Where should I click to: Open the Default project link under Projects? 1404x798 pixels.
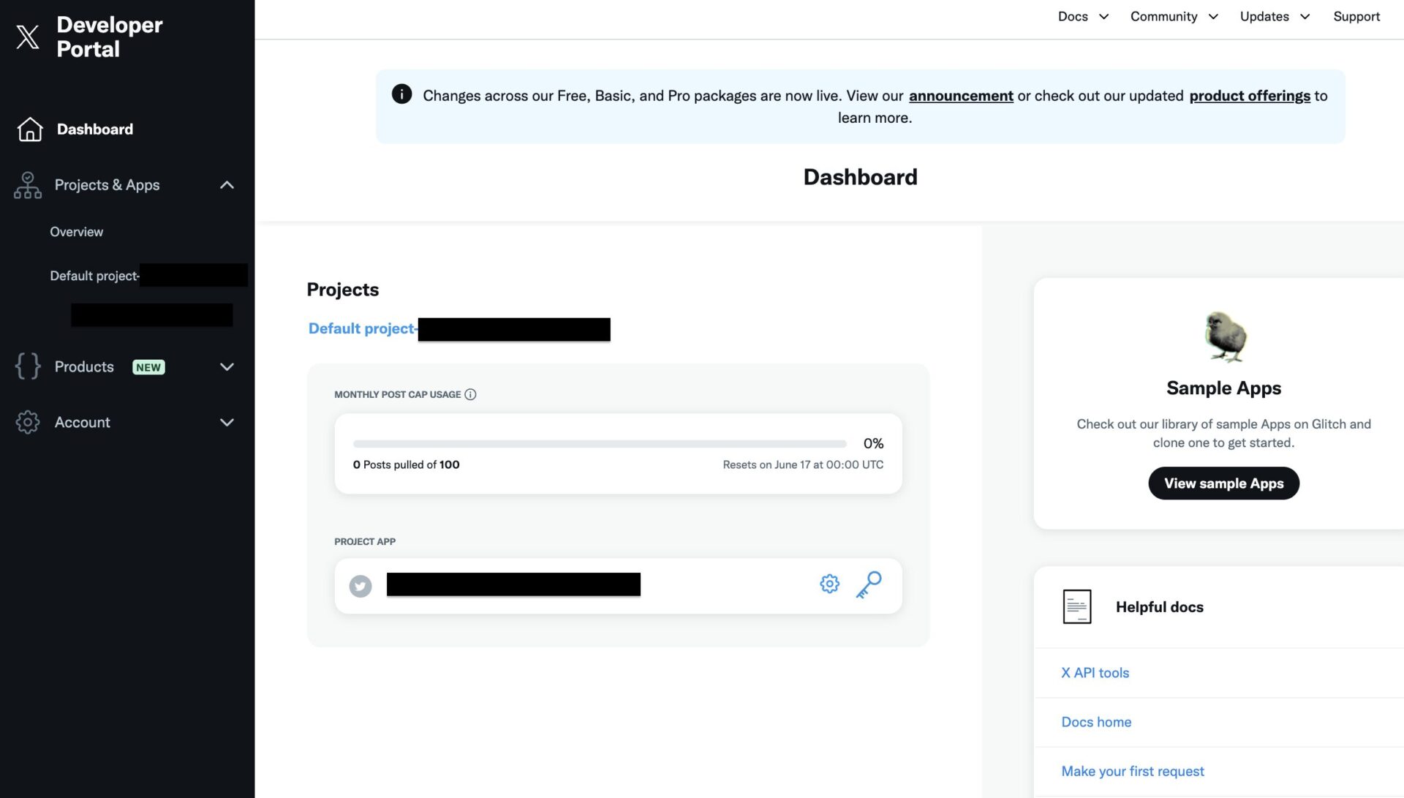[x=458, y=328]
